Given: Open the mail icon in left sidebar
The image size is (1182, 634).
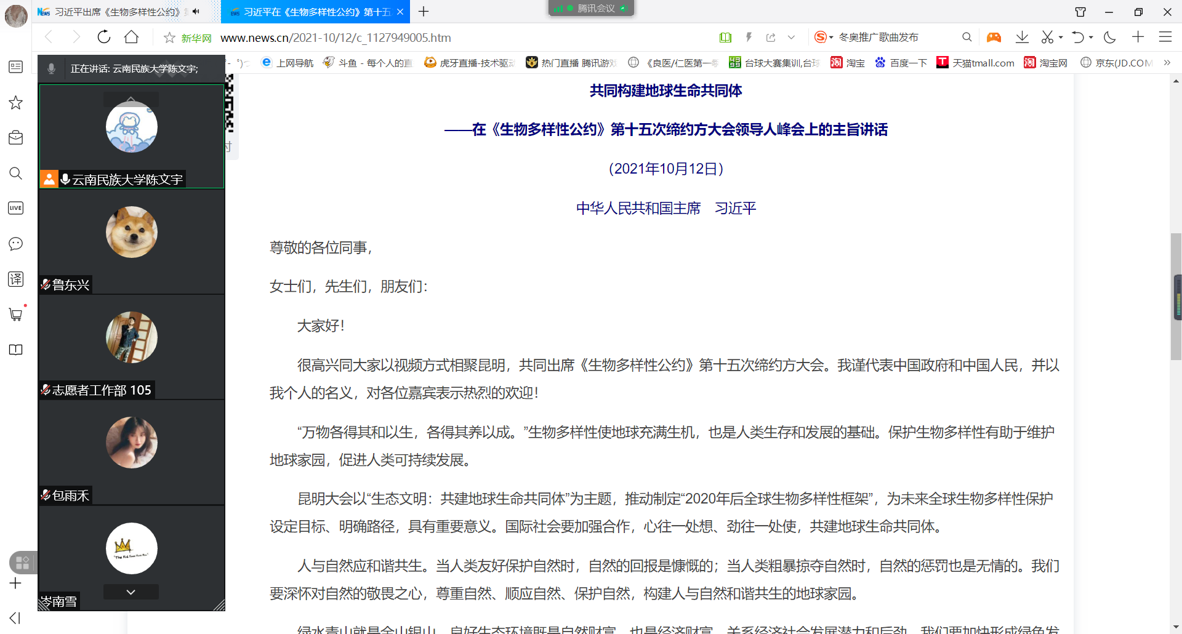Looking at the screenshot, I should [16, 137].
